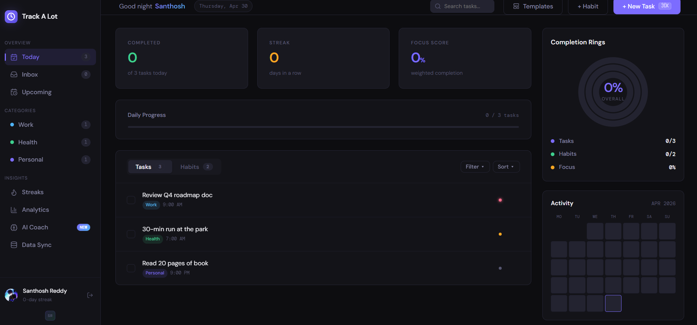The width and height of the screenshot is (697, 325).
Task: Open Inbox via its tray icon
Action: (x=14, y=74)
